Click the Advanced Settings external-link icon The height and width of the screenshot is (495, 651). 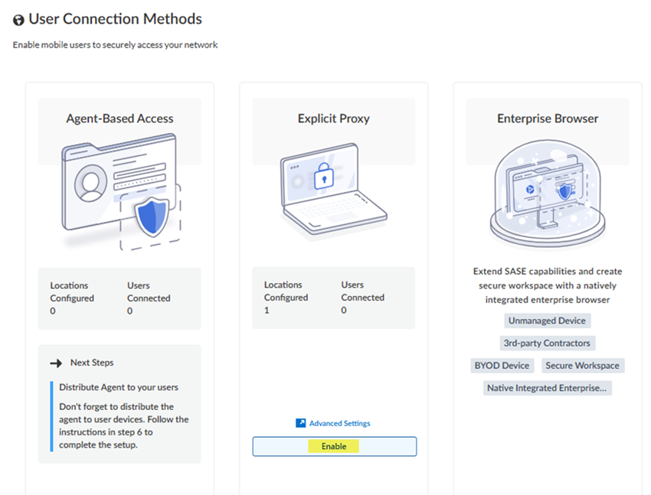pos(301,423)
